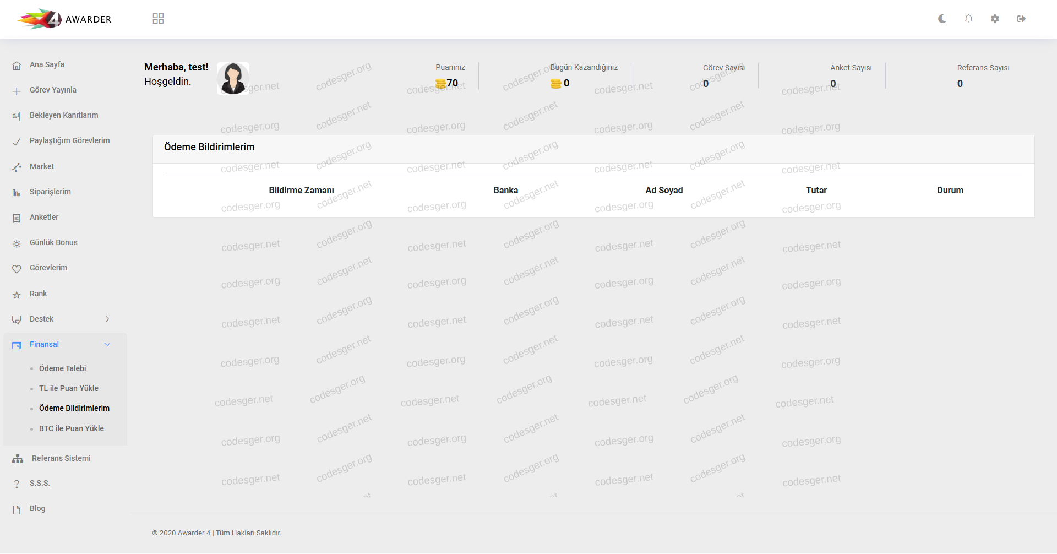Open the grid apps icon in header
Screen dimensions: 1057x554
pyautogui.click(x=158, y=19)
